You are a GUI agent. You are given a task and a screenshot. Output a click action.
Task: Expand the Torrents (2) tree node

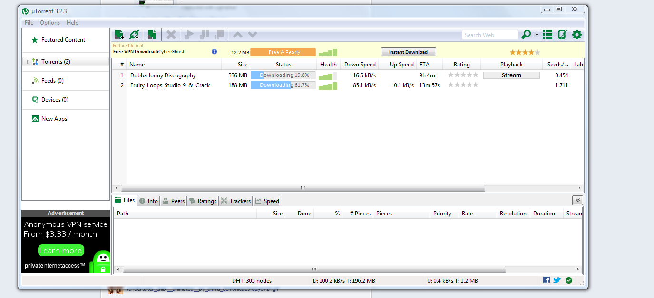click(28, 62)
